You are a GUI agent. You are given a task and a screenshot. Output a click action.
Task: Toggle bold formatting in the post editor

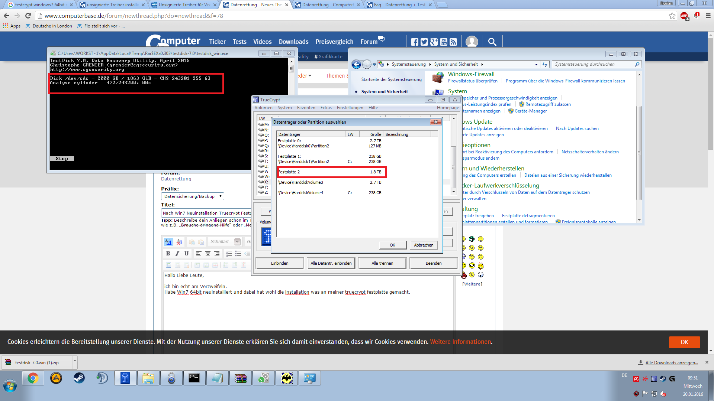coord(168,254)
